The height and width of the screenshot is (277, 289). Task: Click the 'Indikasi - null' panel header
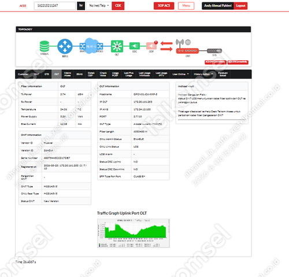[x=212, y=86]
